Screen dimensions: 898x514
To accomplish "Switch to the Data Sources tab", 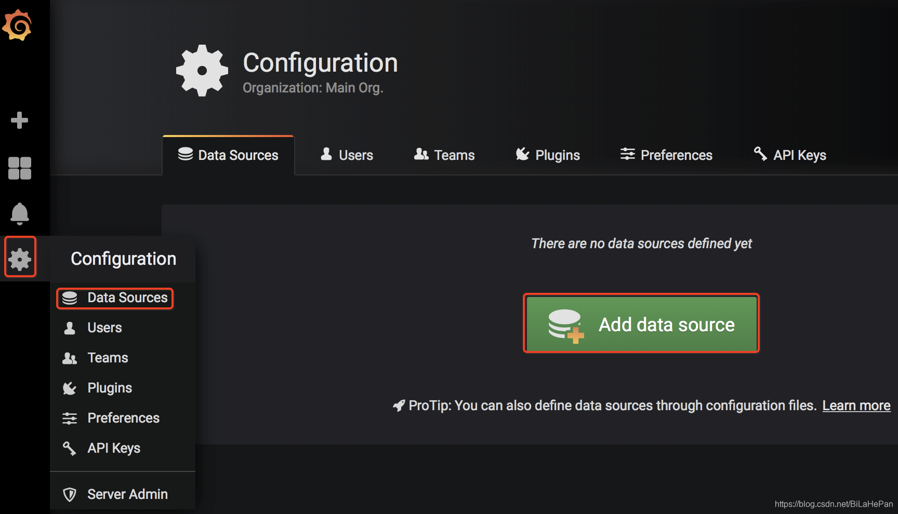I will click(228, 155).
